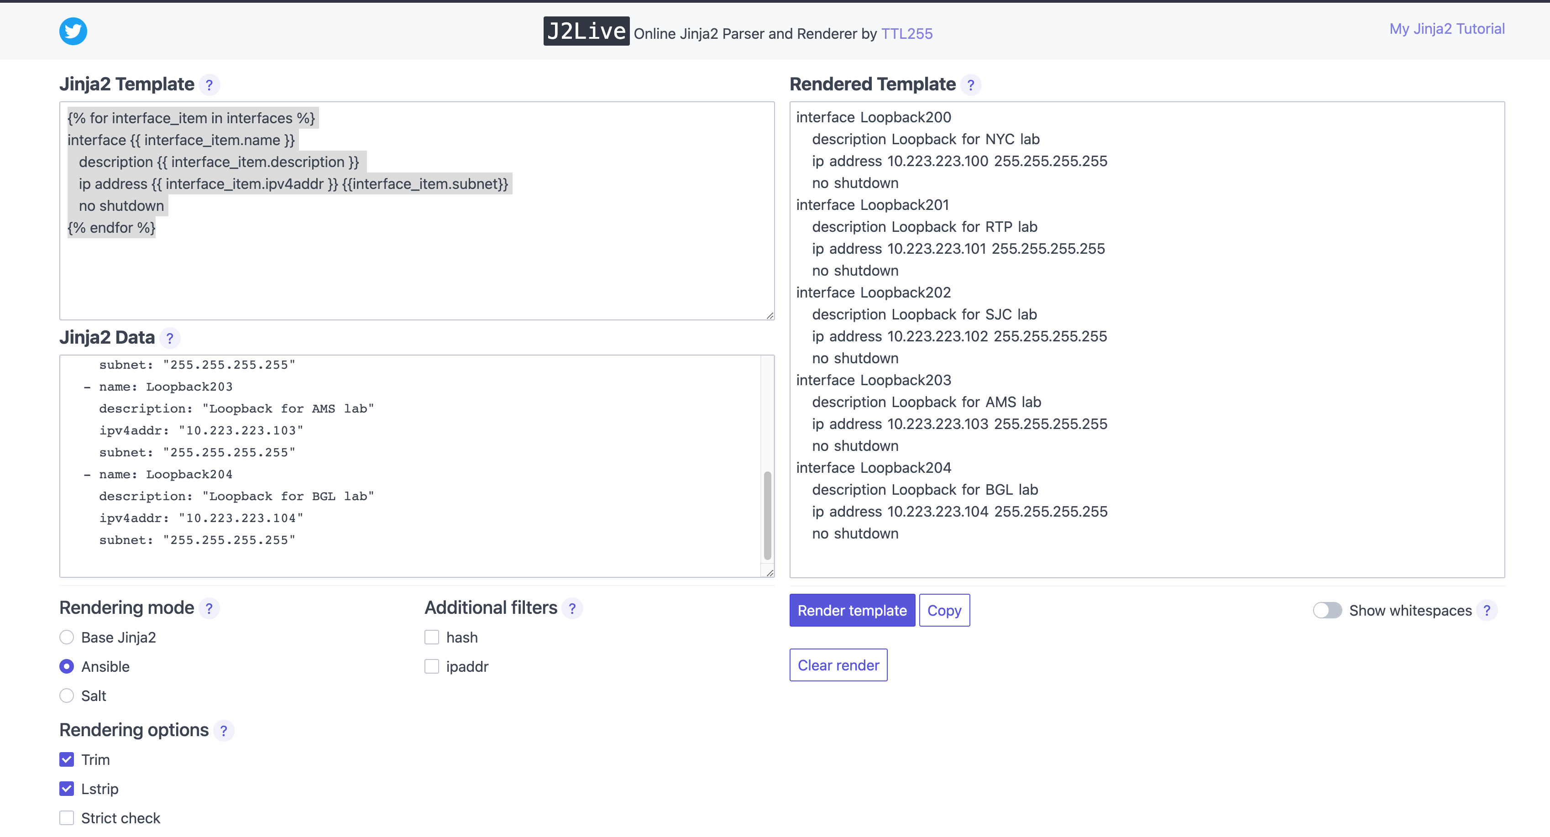Select the Ansible rendering mode
The width and height of the screenshot is (1550, 837).
click(x=67, y=666)
